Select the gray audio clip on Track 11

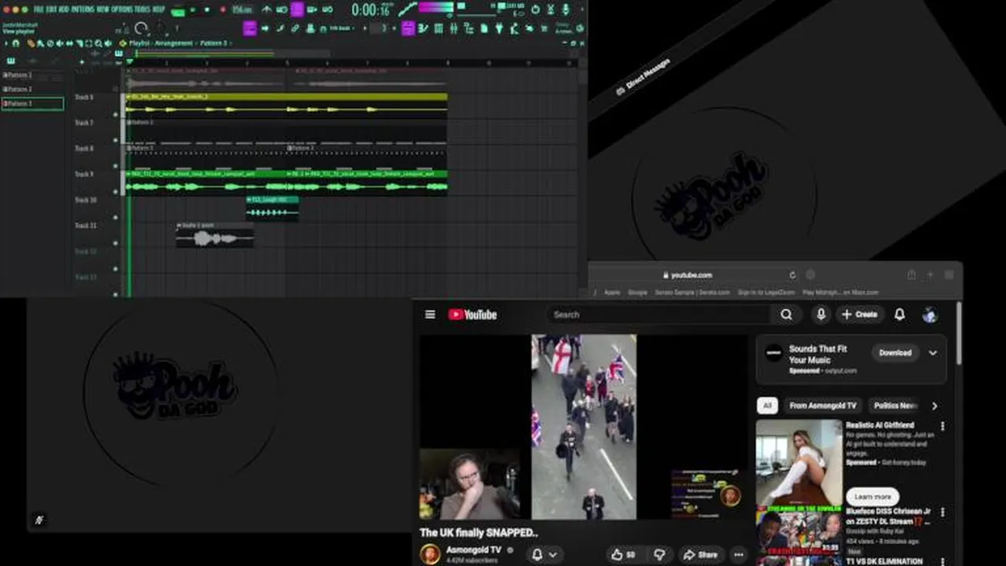(215, 234)
